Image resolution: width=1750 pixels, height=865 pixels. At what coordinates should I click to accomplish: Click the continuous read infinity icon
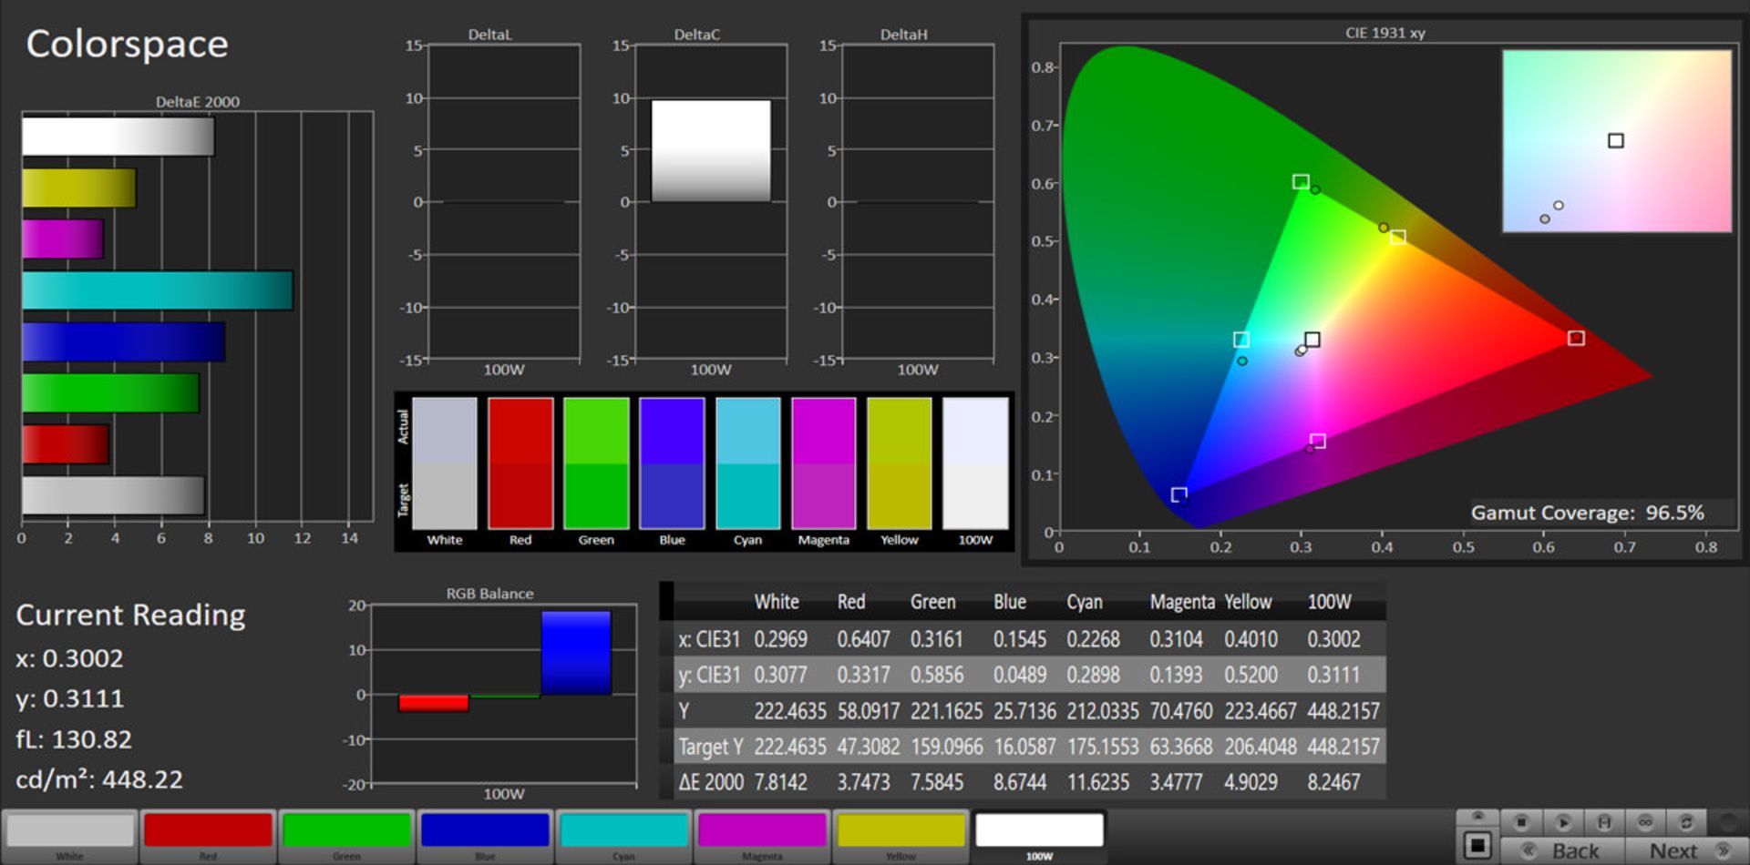click(x=1645, y=822)
